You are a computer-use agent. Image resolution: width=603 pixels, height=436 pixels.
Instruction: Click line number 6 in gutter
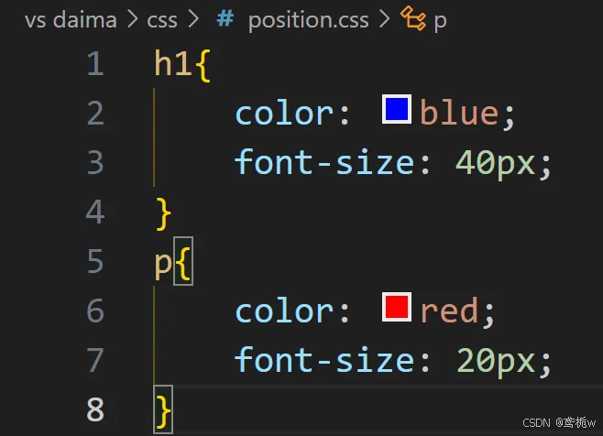[95, 311]
